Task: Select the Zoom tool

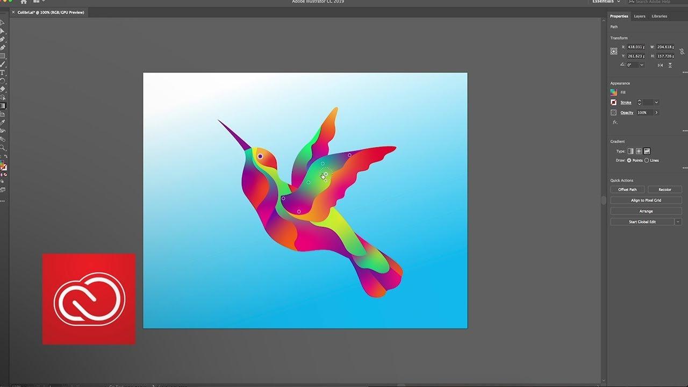Action: 3,147
